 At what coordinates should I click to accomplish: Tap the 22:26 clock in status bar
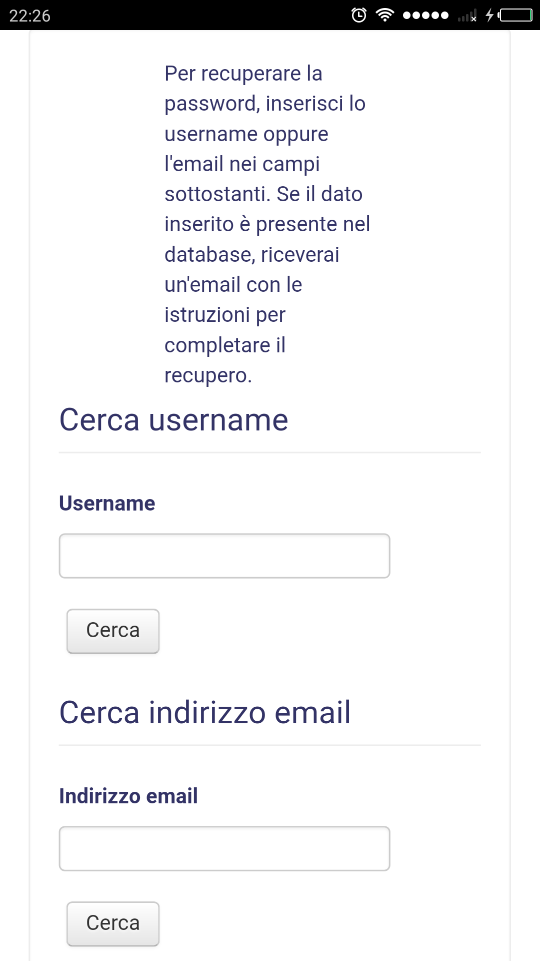pos(30,16)
